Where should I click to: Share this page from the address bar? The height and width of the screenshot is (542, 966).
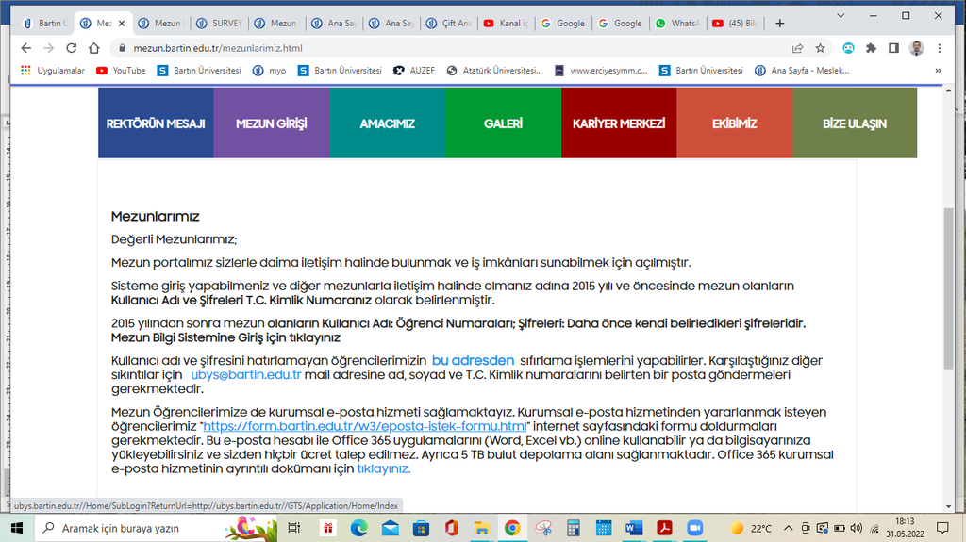tap(798, 48)
